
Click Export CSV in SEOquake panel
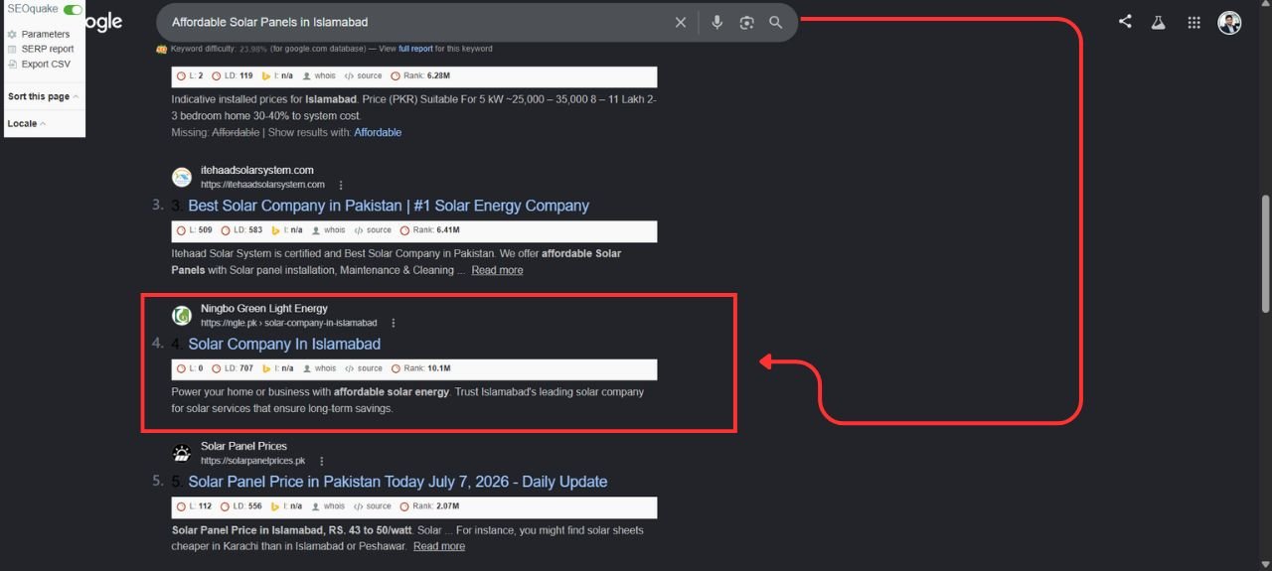46,64
